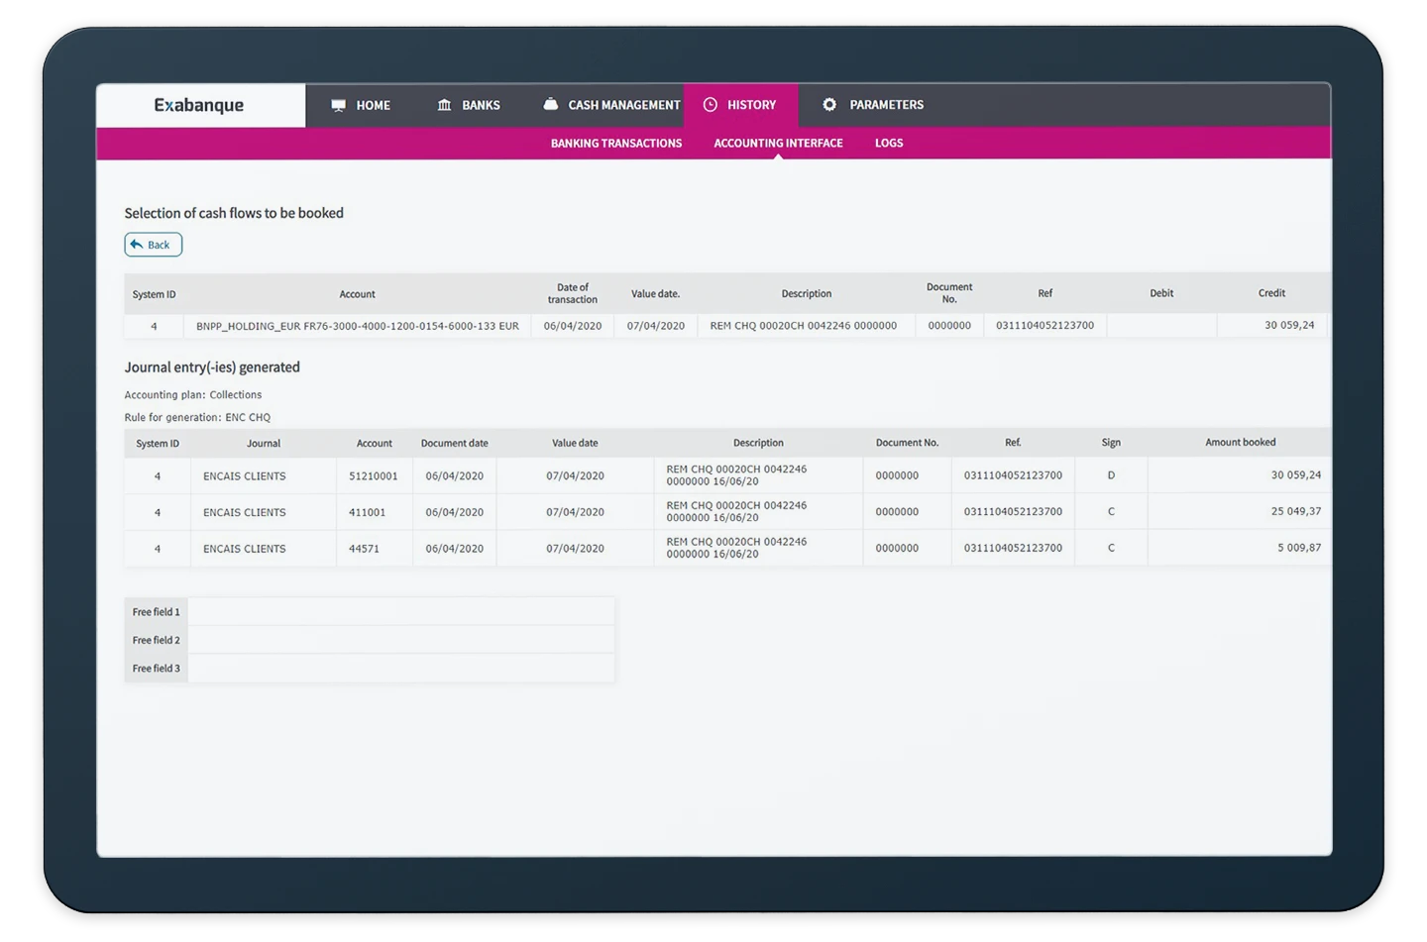Click the Banks building icon
Screen dimensions: 1427x942
point(444,105)
